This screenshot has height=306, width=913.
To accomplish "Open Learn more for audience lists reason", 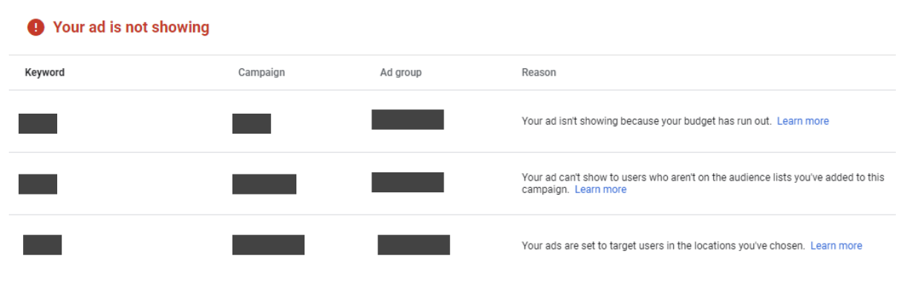I will [x=600, y=189].
